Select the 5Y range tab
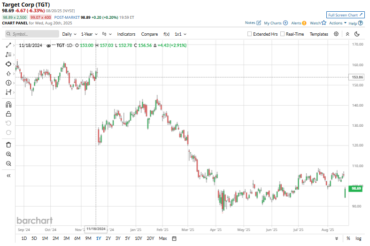The height and width of the screenshot is (246, 370). pyautogui.click(x=128, y=238)
